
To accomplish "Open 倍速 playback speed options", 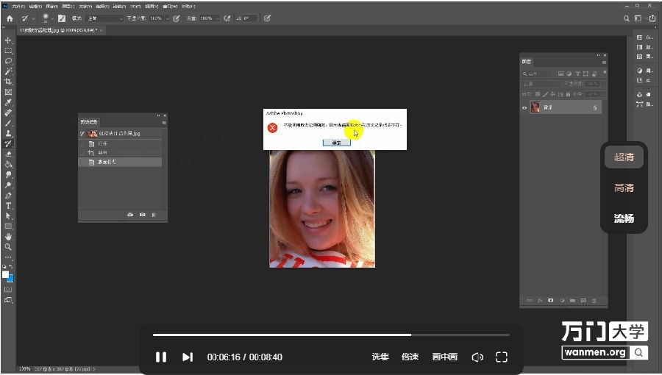I will click(x=410, y=357).
